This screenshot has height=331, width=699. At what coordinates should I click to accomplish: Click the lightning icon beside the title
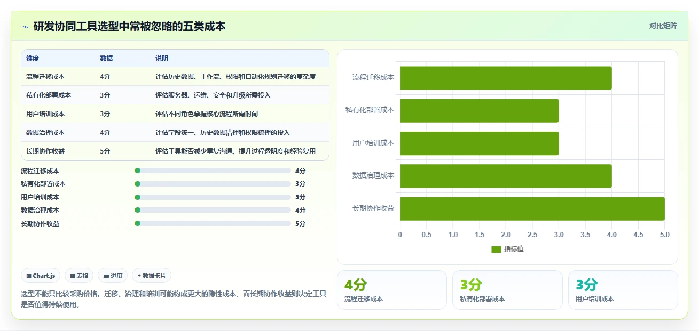click(25, 27)
